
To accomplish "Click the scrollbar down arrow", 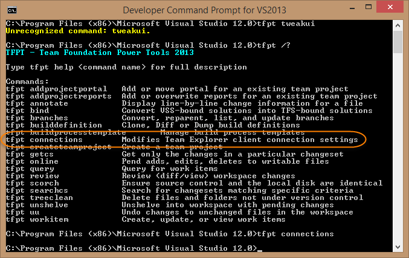I will pos(398,247).
